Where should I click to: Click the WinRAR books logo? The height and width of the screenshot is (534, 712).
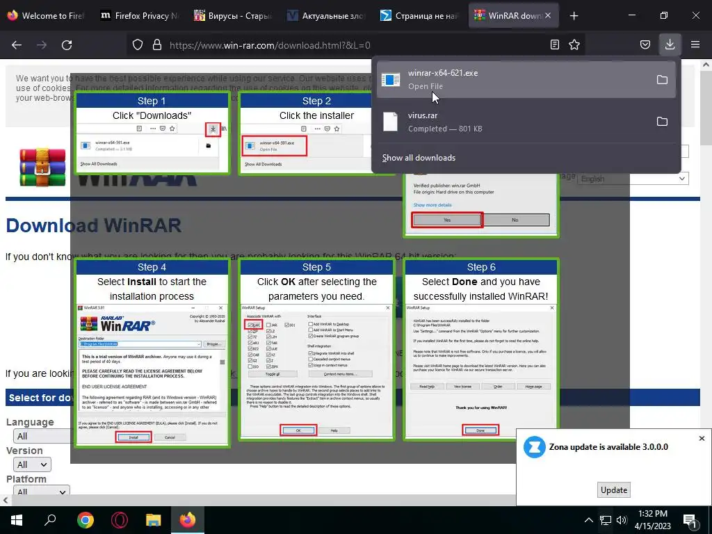tap(42, 167)
